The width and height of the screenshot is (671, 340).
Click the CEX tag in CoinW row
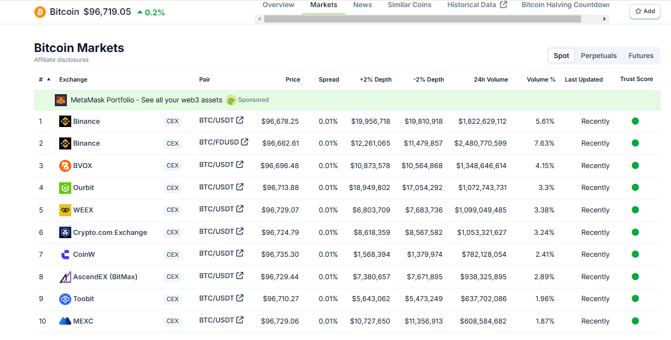[x=173, y=255]
